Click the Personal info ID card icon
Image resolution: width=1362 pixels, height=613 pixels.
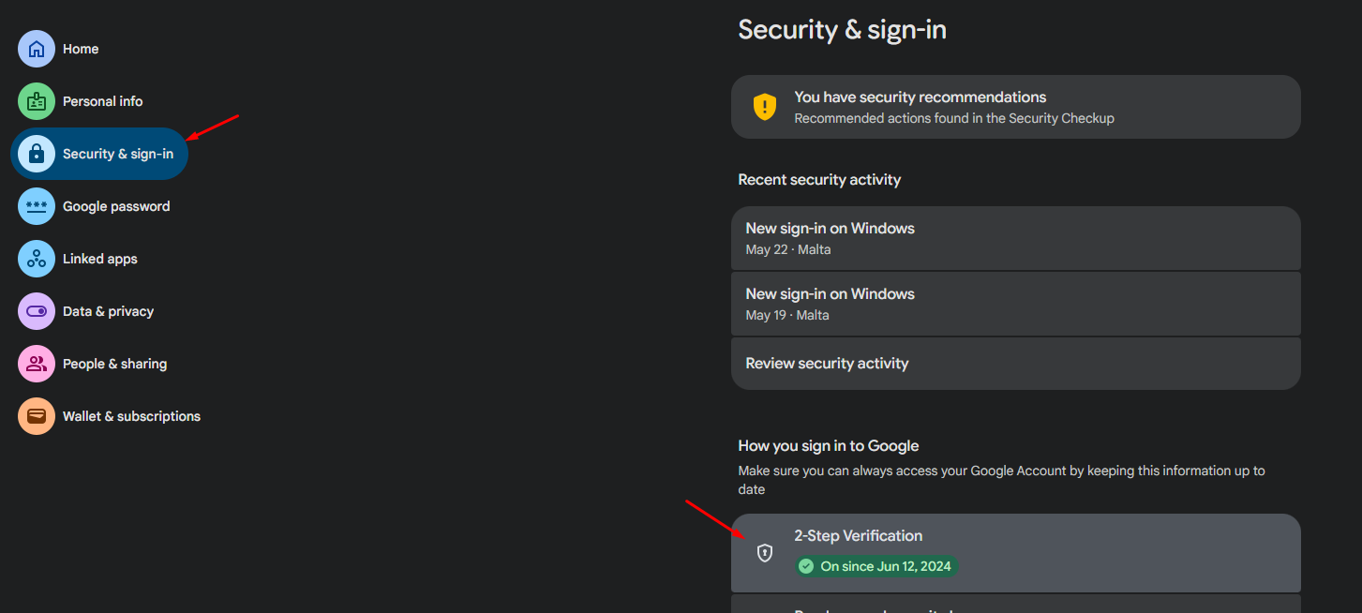37,101
